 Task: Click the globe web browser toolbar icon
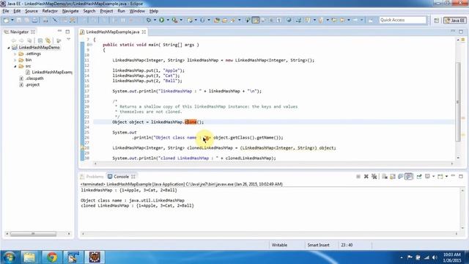289,20
